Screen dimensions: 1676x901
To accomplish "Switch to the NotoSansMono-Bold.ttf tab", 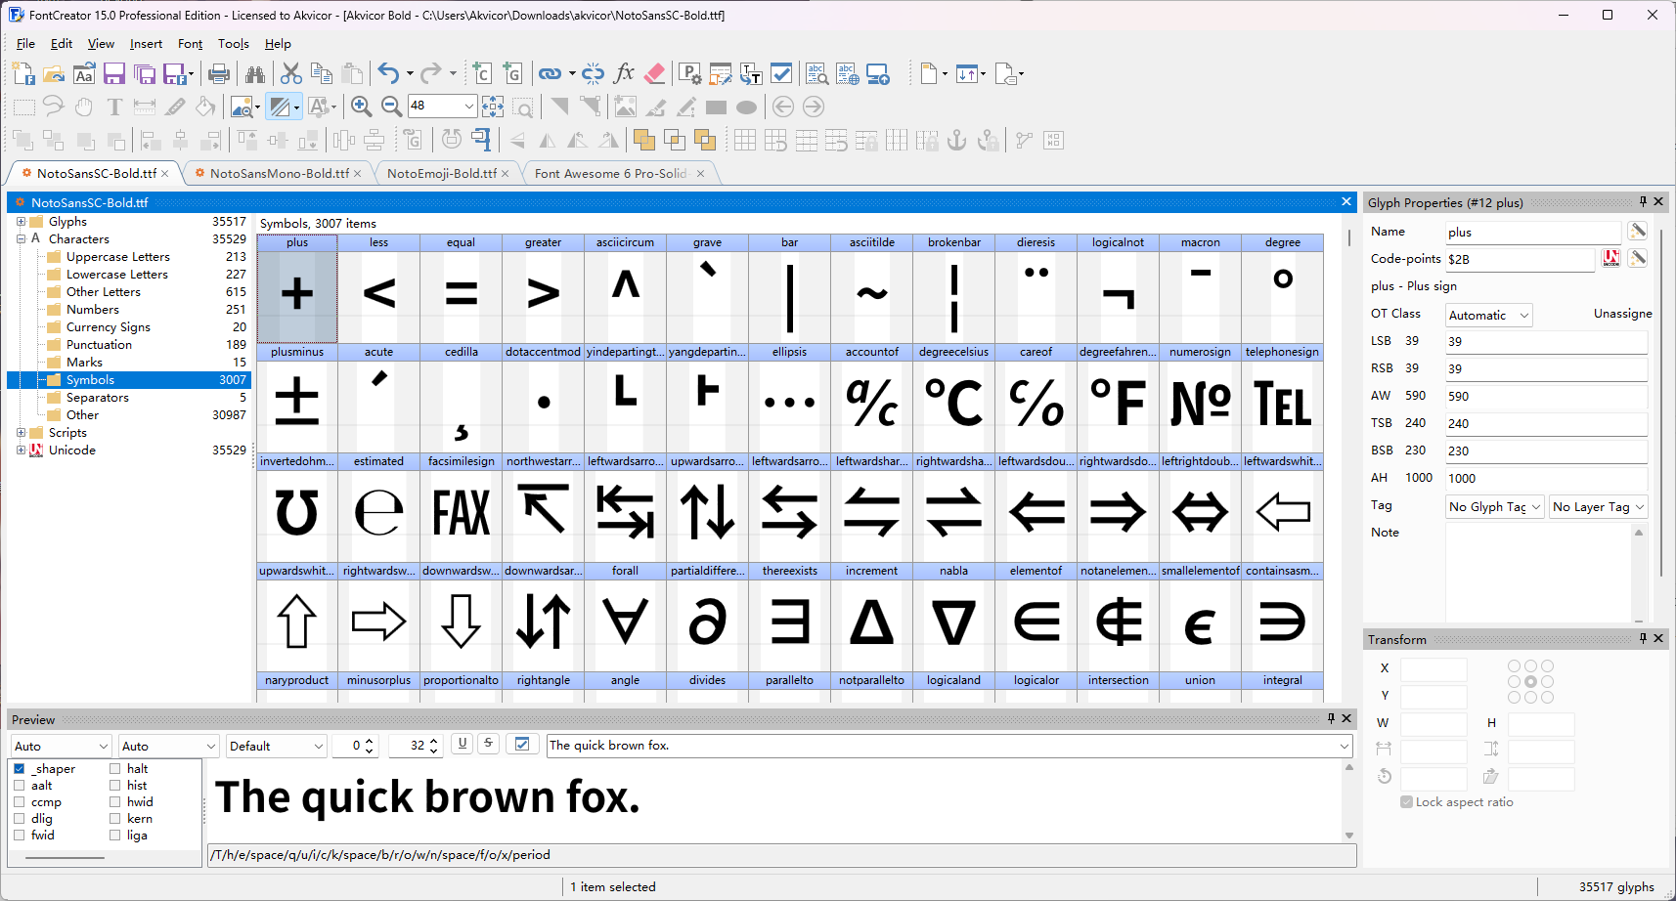I will 279,173.
